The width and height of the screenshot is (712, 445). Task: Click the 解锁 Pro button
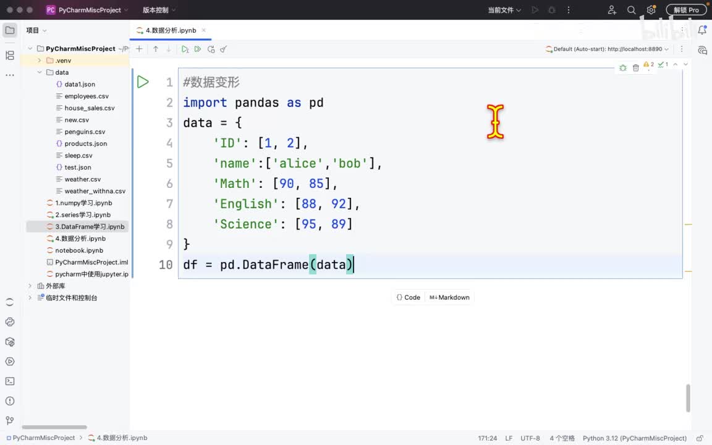[686, 10]
